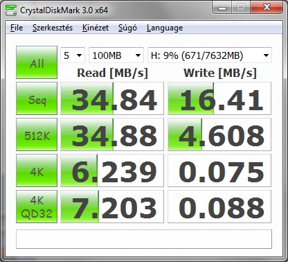
Task: Click the CrystalDiskMark app icon in title bar
Action: [x=11, y=10]
